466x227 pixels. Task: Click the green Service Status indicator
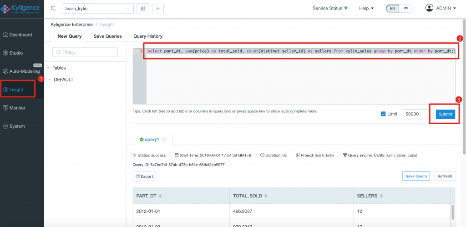(x=346, y=8)
